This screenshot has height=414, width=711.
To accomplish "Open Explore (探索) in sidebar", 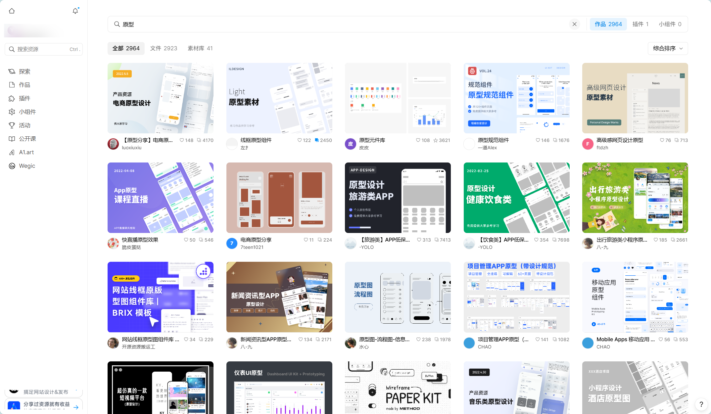I will pos(24,71).
